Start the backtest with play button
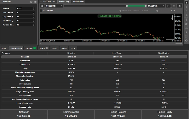Image resolution: width=189 pixels, height=119 pixels. [x=168, y=6]
